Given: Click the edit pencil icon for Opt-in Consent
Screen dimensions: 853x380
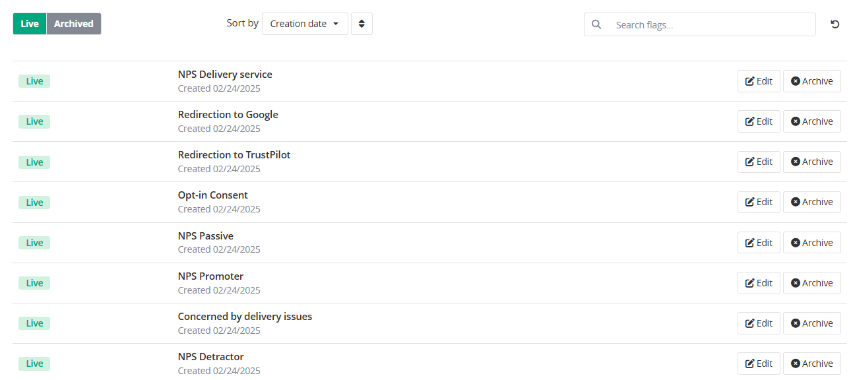Looking at the screenshot, I should pyautogui.click(x=749, y=202).
